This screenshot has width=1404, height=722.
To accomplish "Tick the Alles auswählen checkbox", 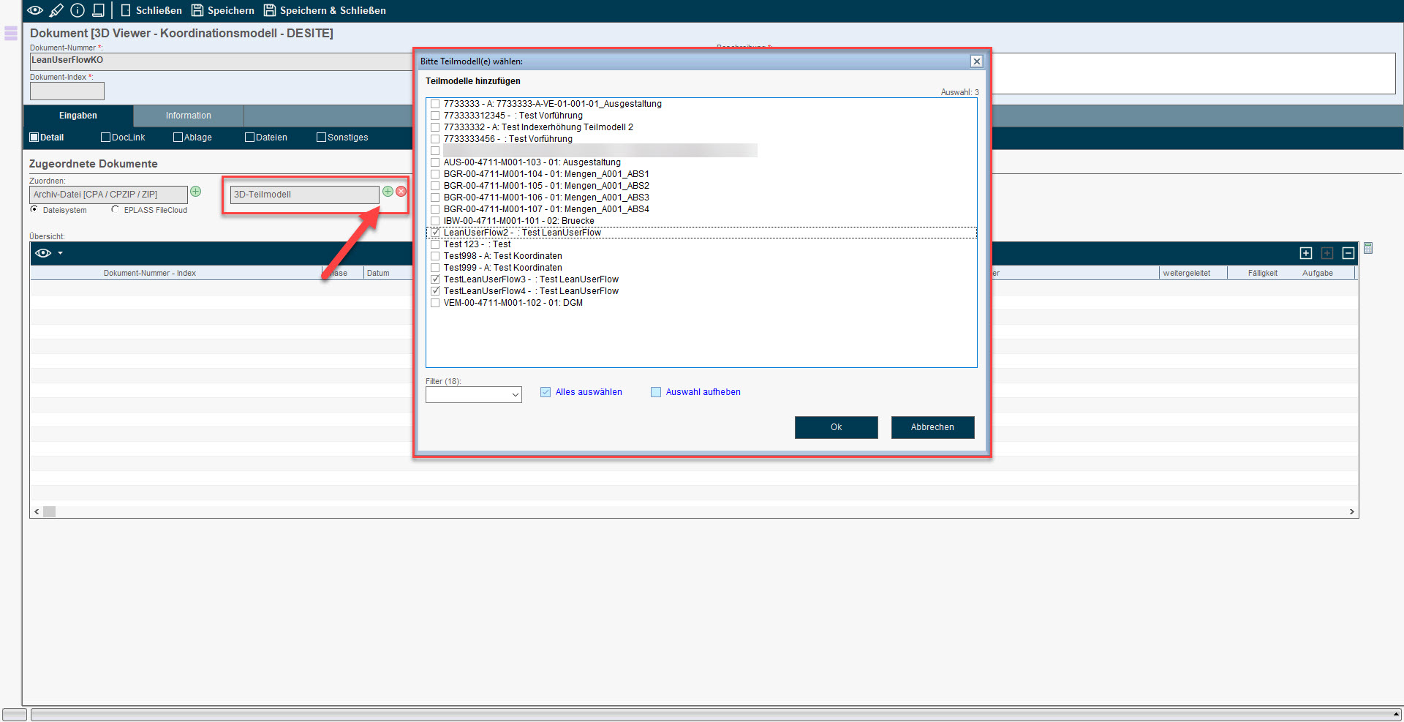I will 546,392.
